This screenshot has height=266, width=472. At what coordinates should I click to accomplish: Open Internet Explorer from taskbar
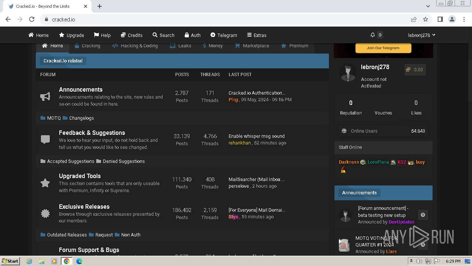click(x=29, y=261)
